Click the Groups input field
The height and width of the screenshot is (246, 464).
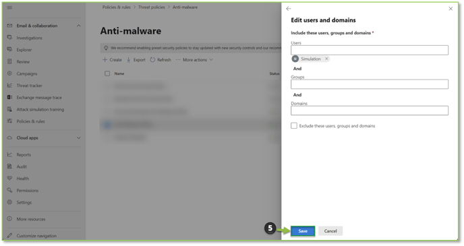(x=370, y=84)
